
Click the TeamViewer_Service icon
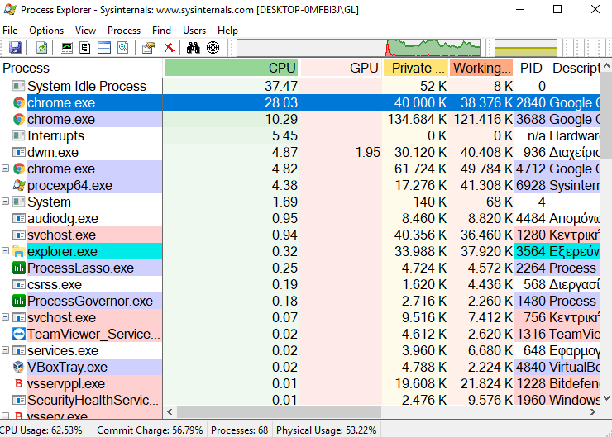coord(19,334)
